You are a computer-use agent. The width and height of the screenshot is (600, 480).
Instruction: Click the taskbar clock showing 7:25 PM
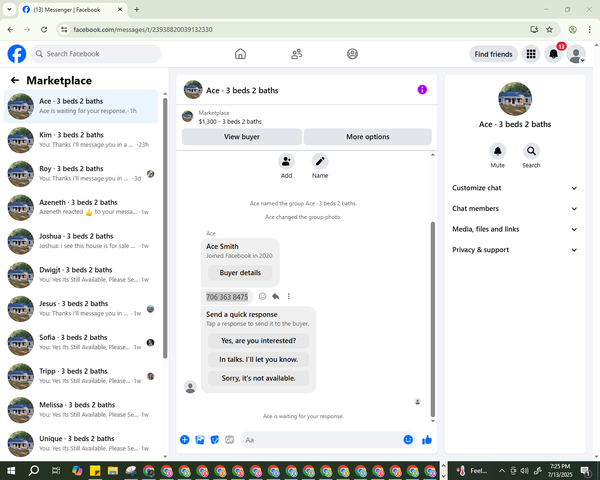pyautogui.click(x=560, y=471)
